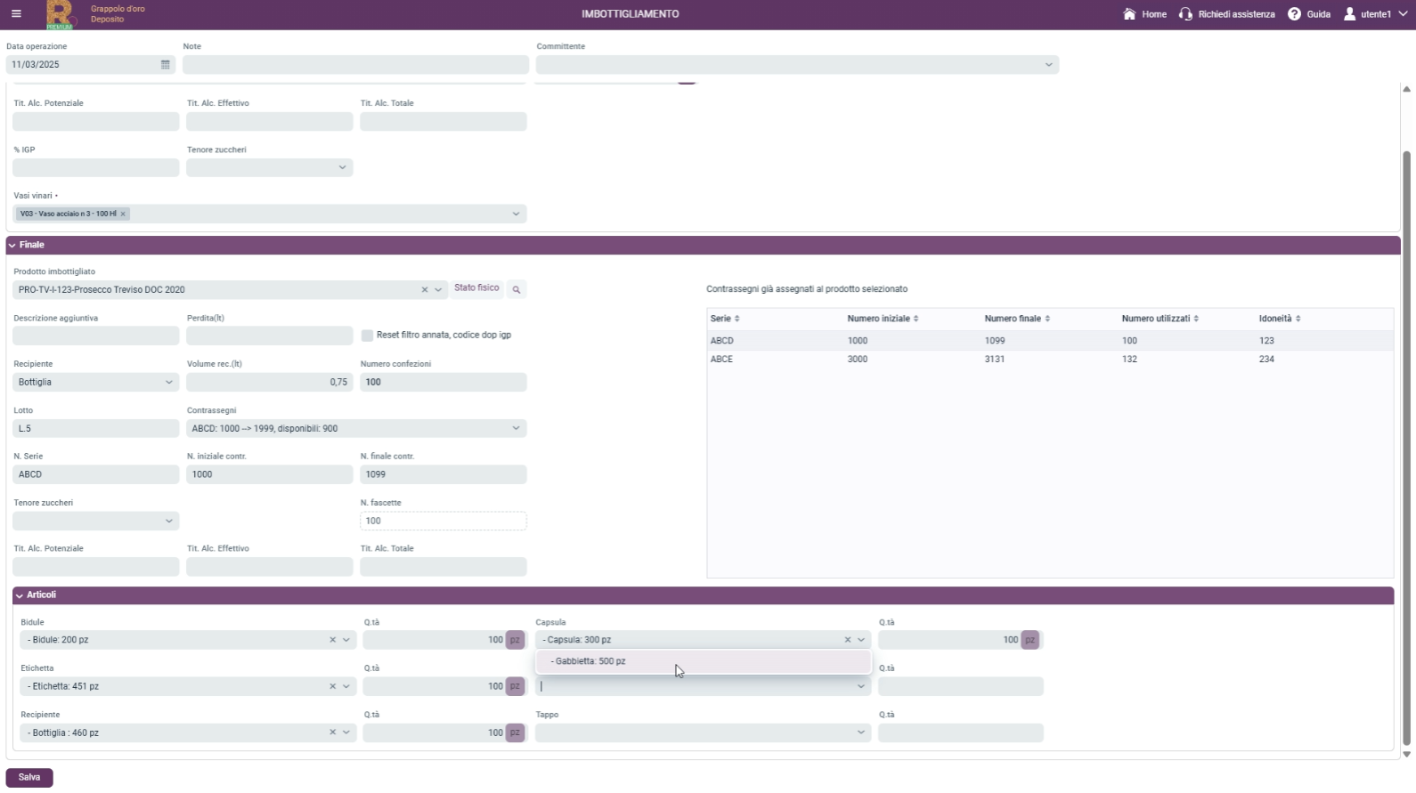Click the Stato fisico button
This screenshot has height=793, width=1416.
tap(476, 288)
